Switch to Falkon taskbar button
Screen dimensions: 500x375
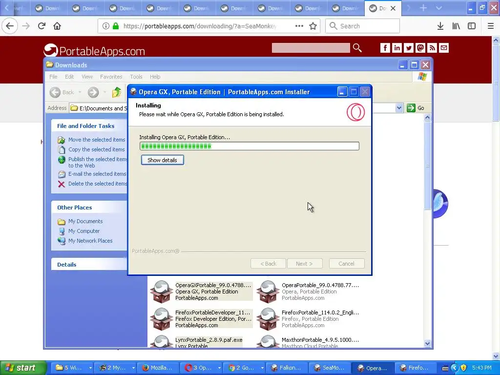pos(286,368)
